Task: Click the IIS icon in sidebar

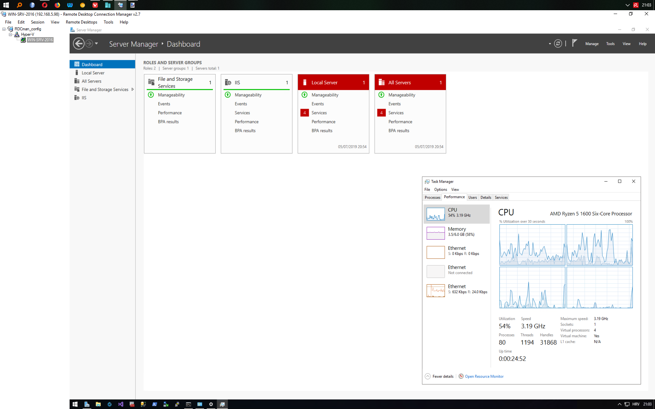Action: [77, 98]
